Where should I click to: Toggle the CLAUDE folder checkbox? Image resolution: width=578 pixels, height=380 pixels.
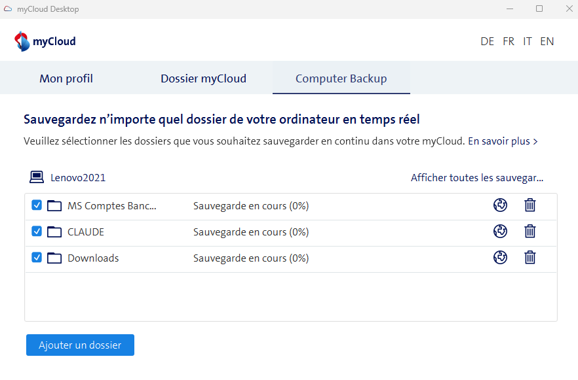pyautogui.click(x=37, y=232)
